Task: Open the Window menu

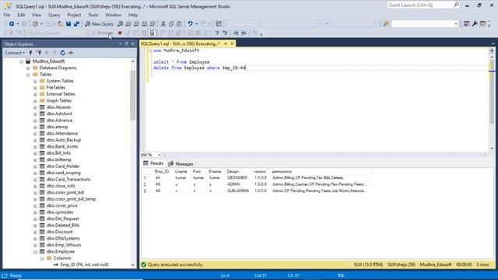Action: click(113, 15)
